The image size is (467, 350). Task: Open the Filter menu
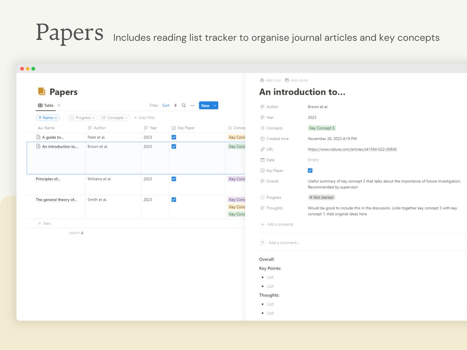coord(154,105)
